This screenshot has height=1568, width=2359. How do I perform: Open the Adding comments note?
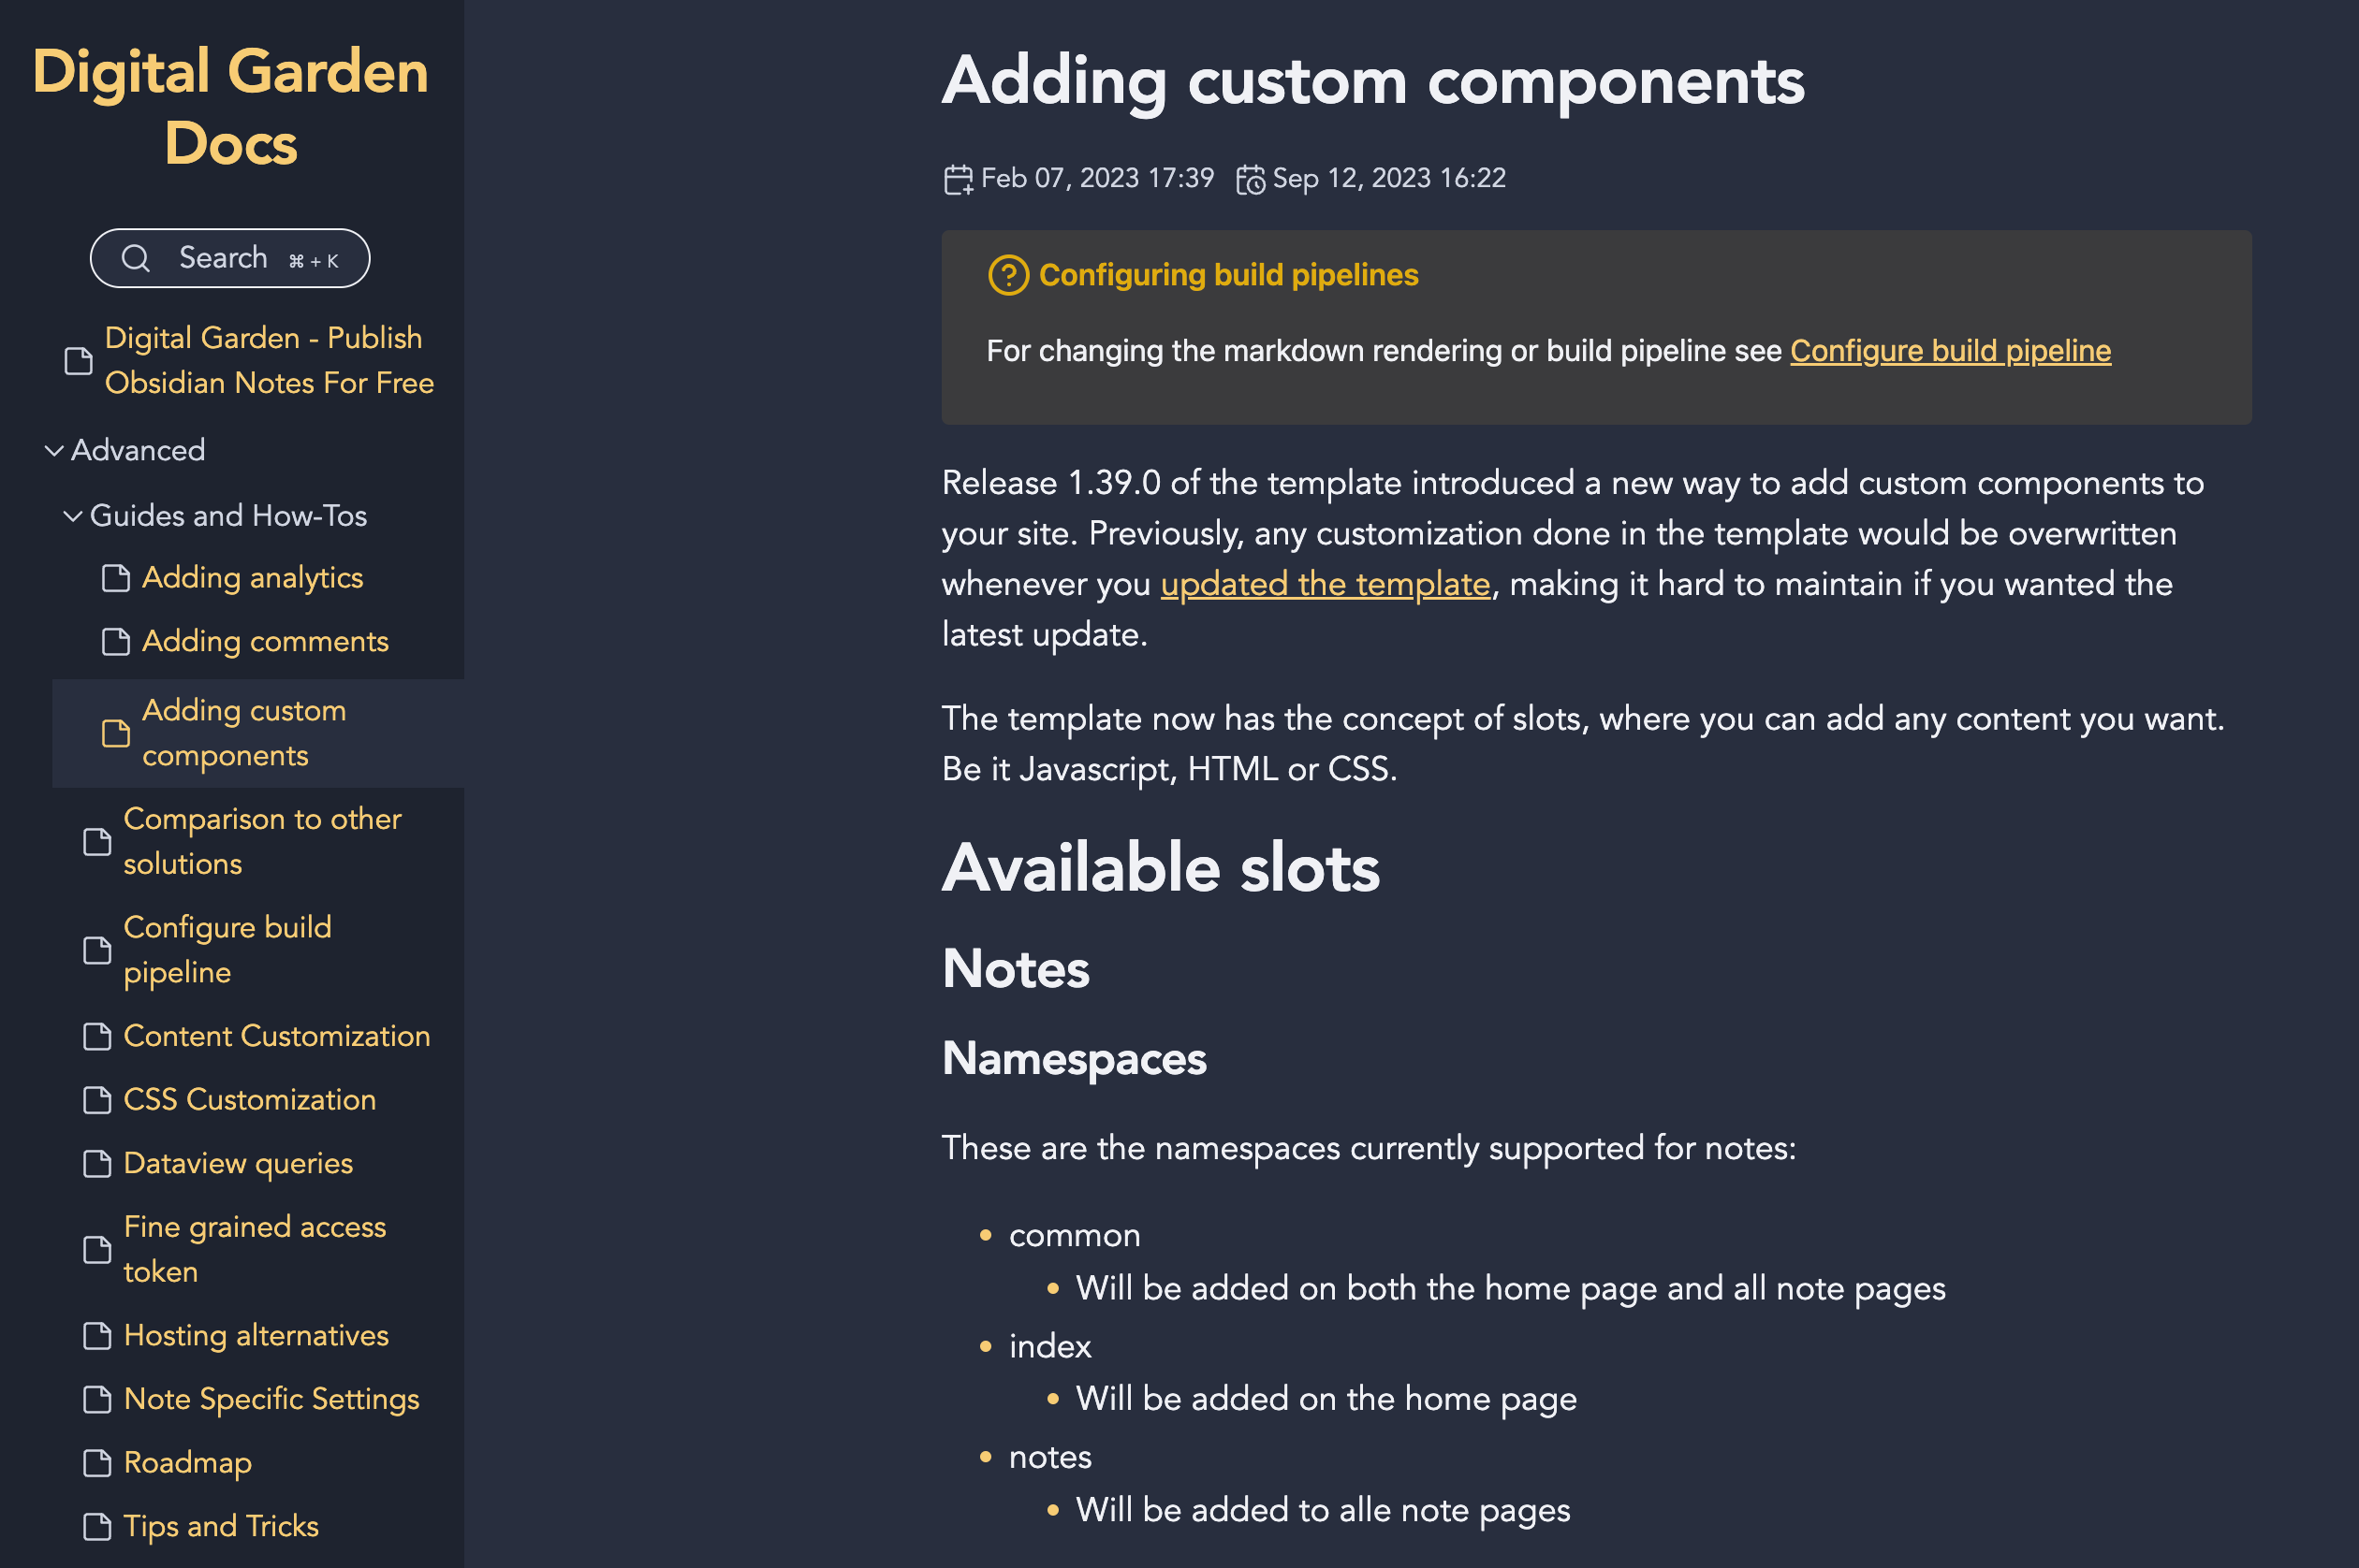coord(264,641)
